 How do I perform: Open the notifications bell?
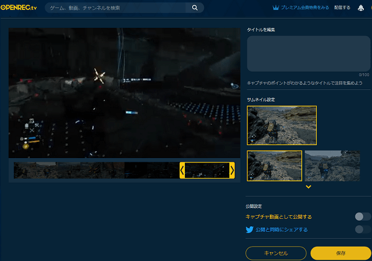tap(361, 8)
